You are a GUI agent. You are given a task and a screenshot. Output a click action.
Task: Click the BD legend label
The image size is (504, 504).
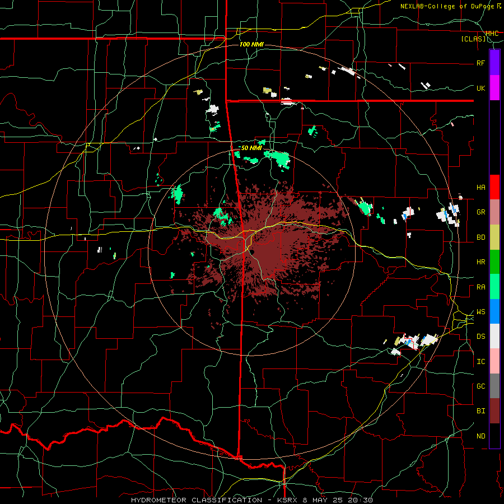pyautogui.click(x=480, y=237)
